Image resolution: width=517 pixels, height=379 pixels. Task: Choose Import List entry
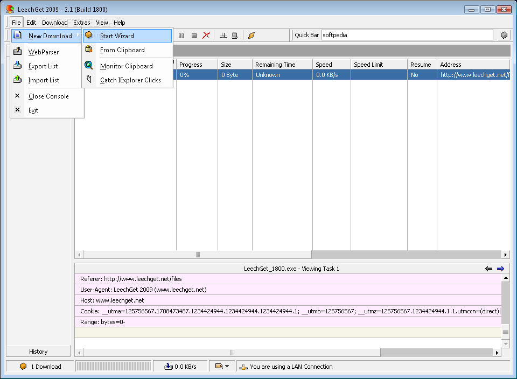tap(46, 80)
